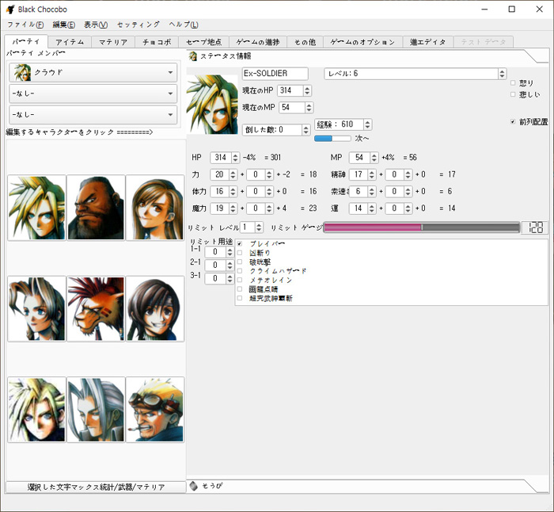The width and height of the screenshot is (554, 512).
Task: Adjust the limit use 3-1 spinner
Action: tap(219, 278)
